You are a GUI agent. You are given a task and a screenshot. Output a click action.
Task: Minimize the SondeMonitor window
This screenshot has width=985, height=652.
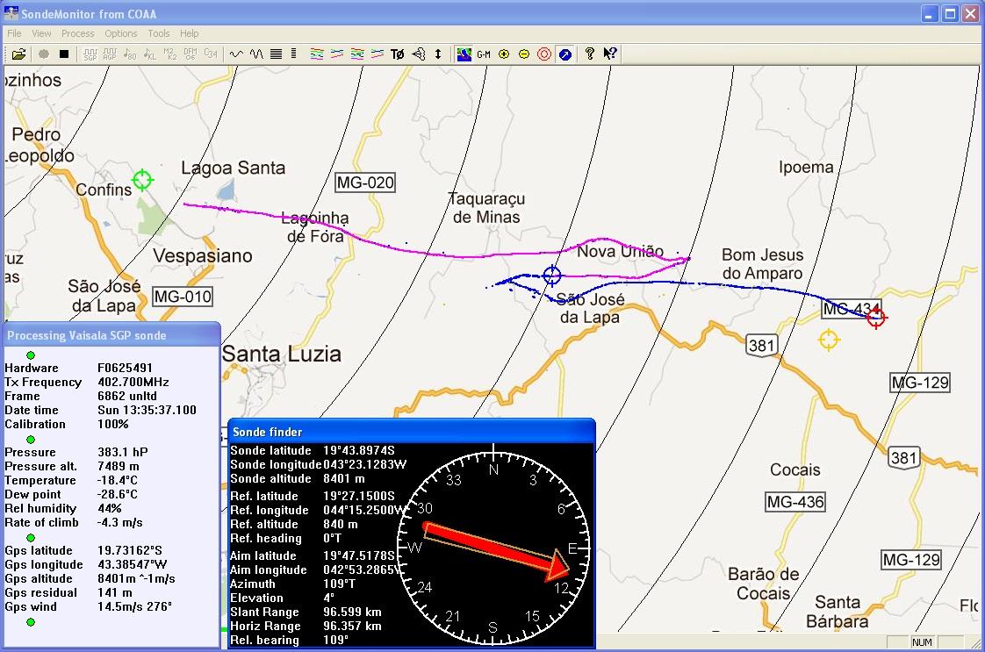pyautogui.click(x=931, y=14)
